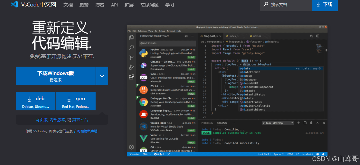Image resolution: width=360 pixels, height=165 pixels.
Task: Click the download arrow icon on the .deb button
Action: pos(29,99)
